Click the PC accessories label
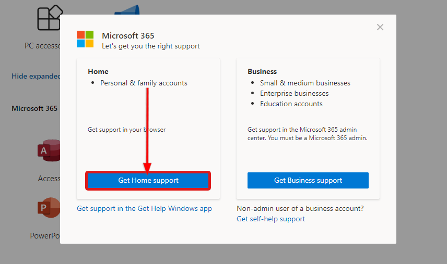This screenshot has width=447, height=264. pyautogui.click(x=42, y=46)
